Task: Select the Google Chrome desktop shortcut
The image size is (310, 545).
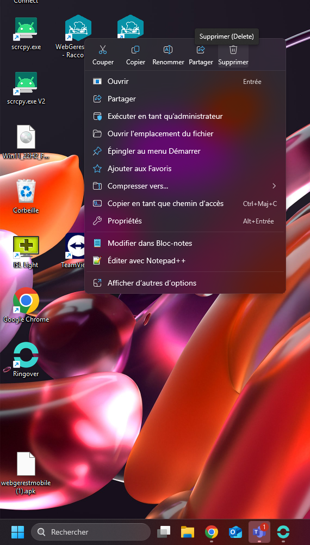Action: 26,305
